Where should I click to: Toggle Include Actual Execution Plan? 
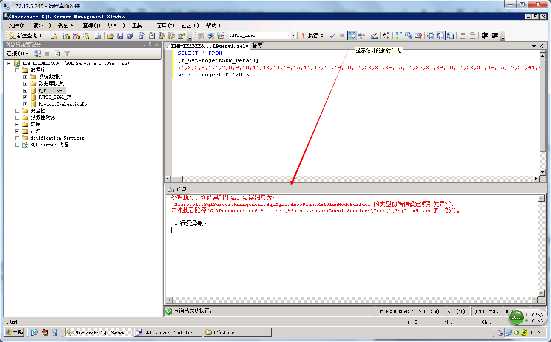pos(398,36)
